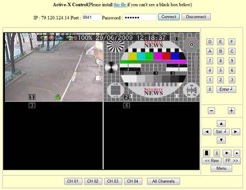Screen dimensions: 246x190
Task: Switch to channel CH 03
Action: pos(113,181)
